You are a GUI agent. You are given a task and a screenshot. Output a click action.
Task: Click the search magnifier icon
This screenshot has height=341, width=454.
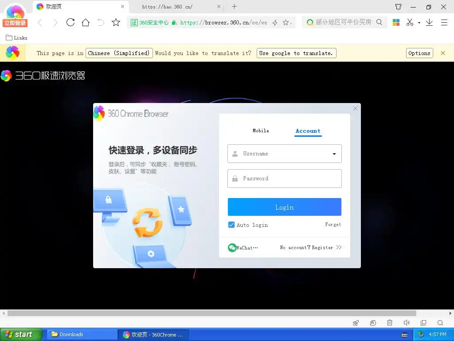coord(379,22)
